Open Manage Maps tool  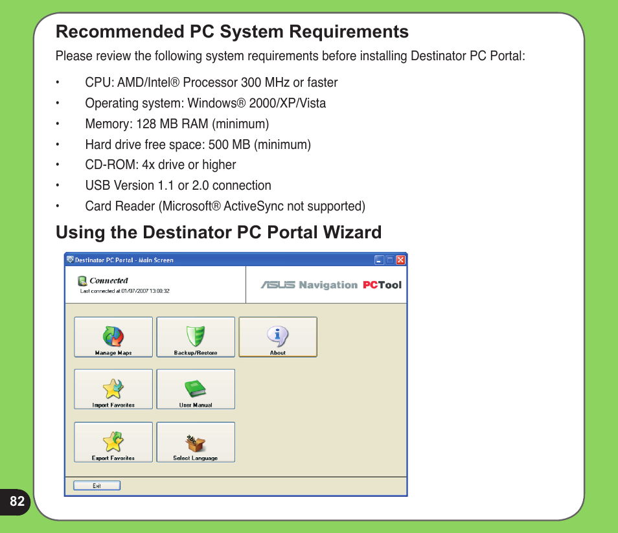(x=113, y=337)
